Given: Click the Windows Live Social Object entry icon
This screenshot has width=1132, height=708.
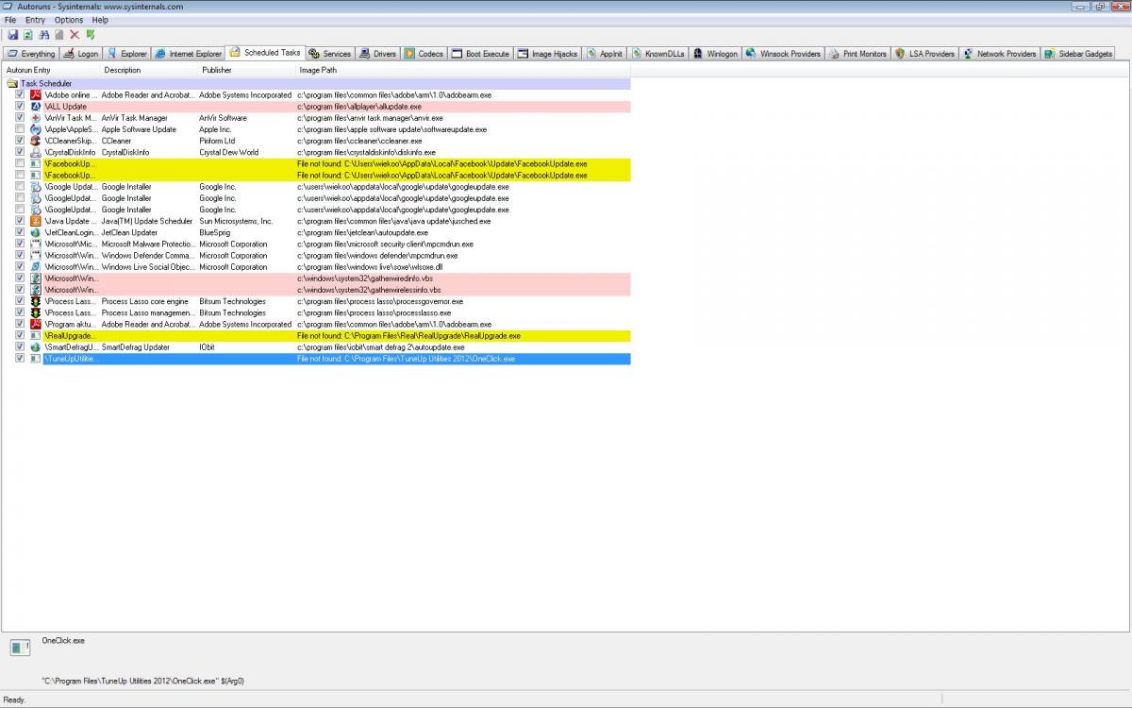Looking at the screenshot, I should [x=36, y=267].
